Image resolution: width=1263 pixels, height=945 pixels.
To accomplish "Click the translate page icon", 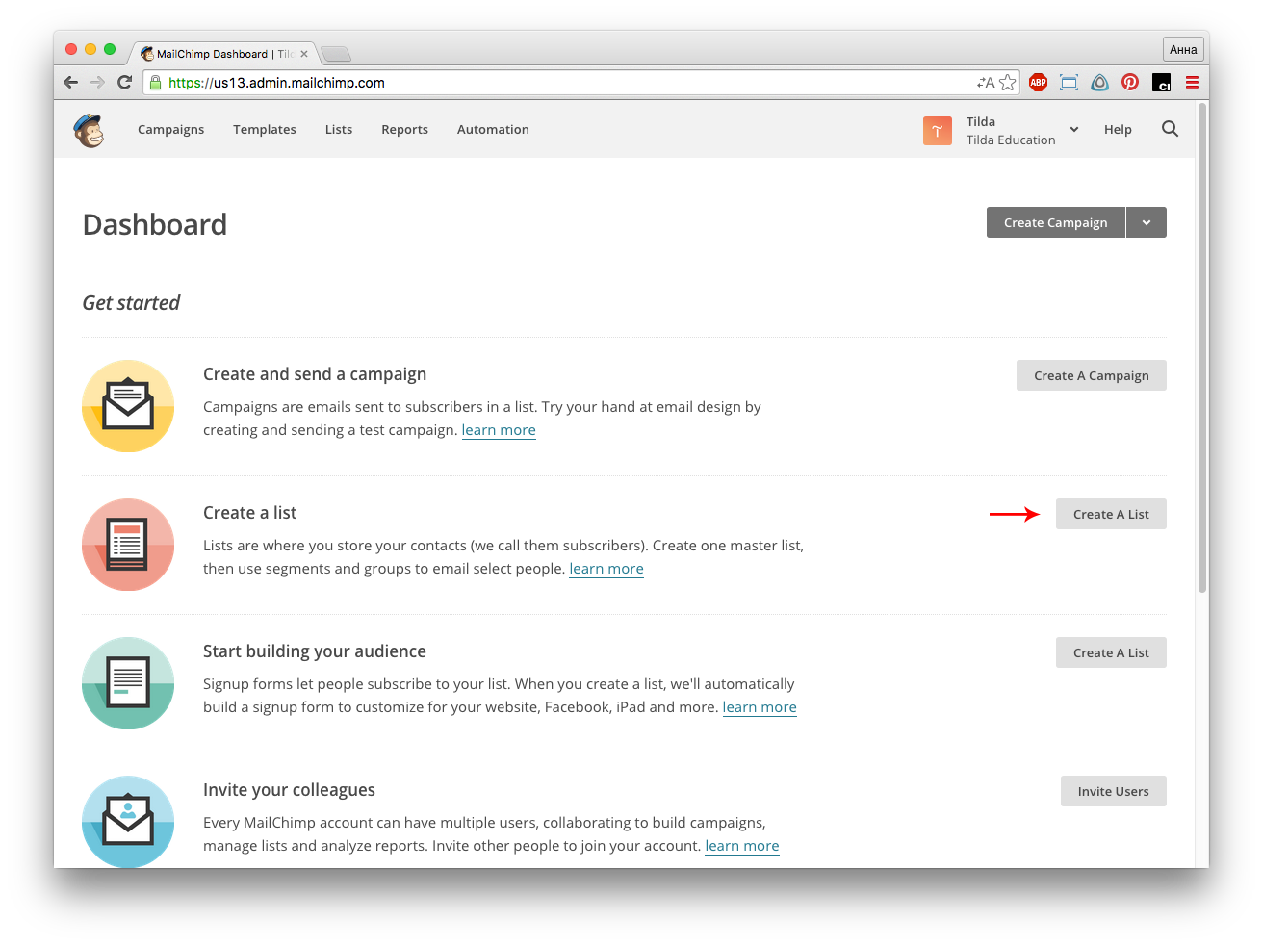I will [x=985, y=83].
